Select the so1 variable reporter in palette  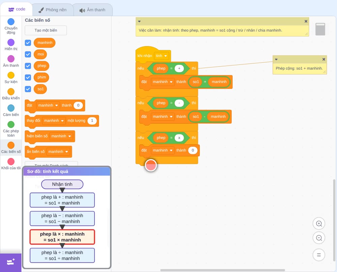tap(40, 89)
